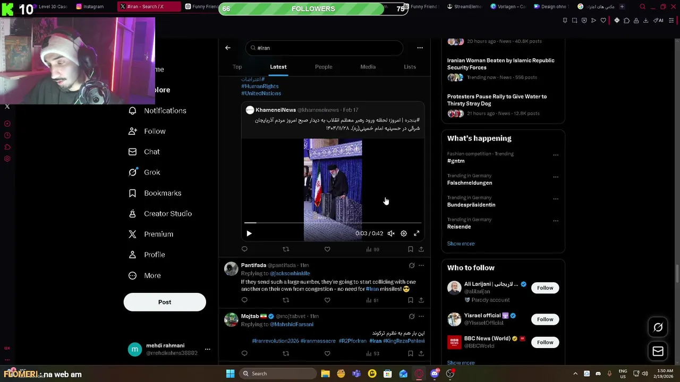
Task: Open options for #gntm trend
Action: [556, 155]
